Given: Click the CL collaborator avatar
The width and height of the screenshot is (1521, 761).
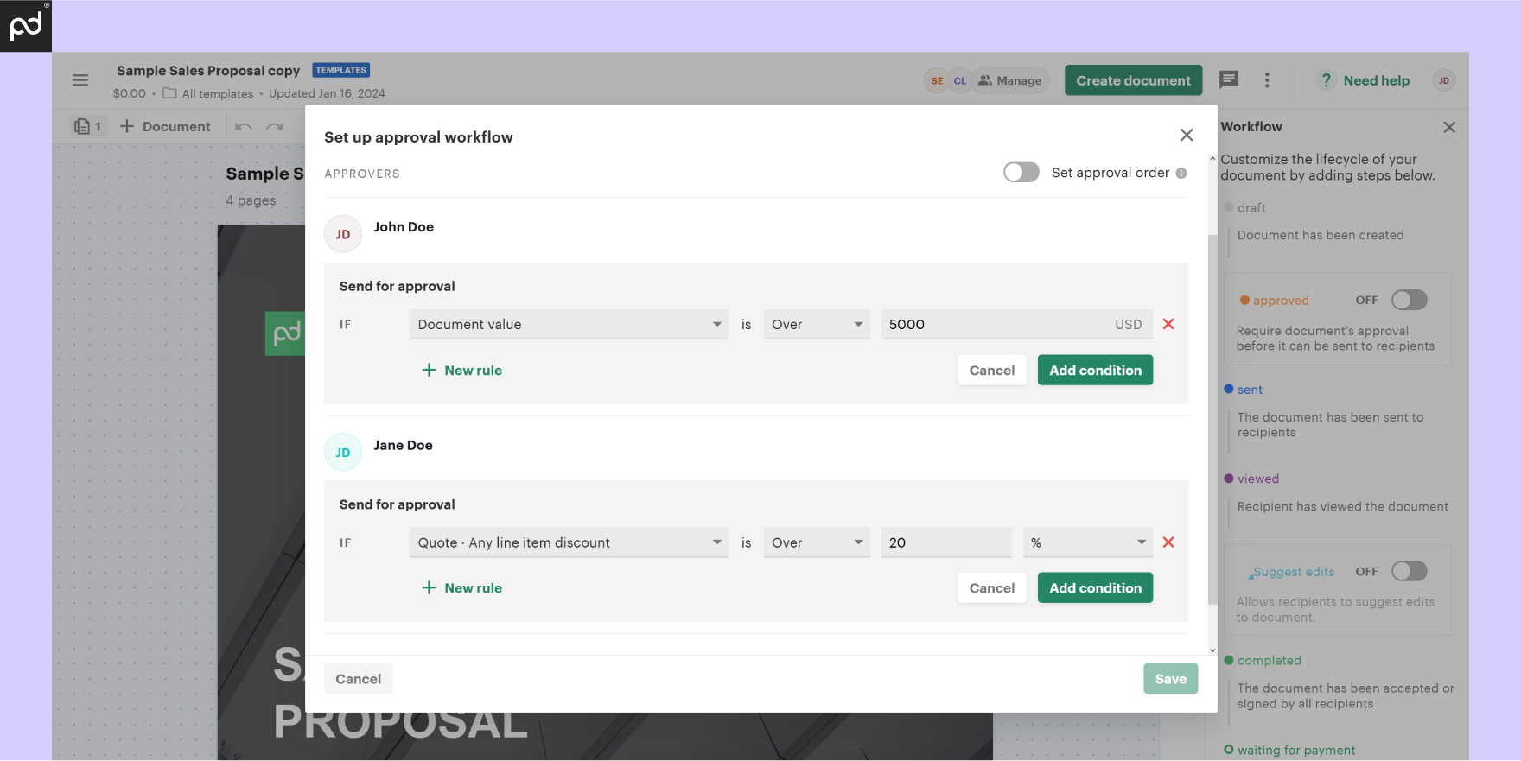Looking at the screenshot, I should click(960, 80).
